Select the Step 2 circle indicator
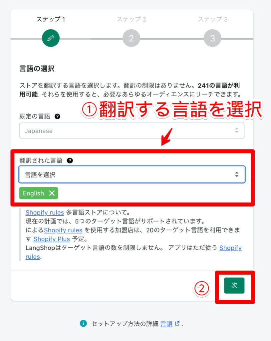 click(x=131, y=38)
